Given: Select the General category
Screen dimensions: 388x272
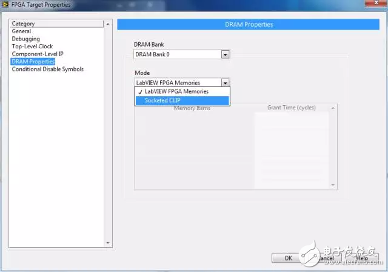Looking at the screenshot, I should [21, 31].
